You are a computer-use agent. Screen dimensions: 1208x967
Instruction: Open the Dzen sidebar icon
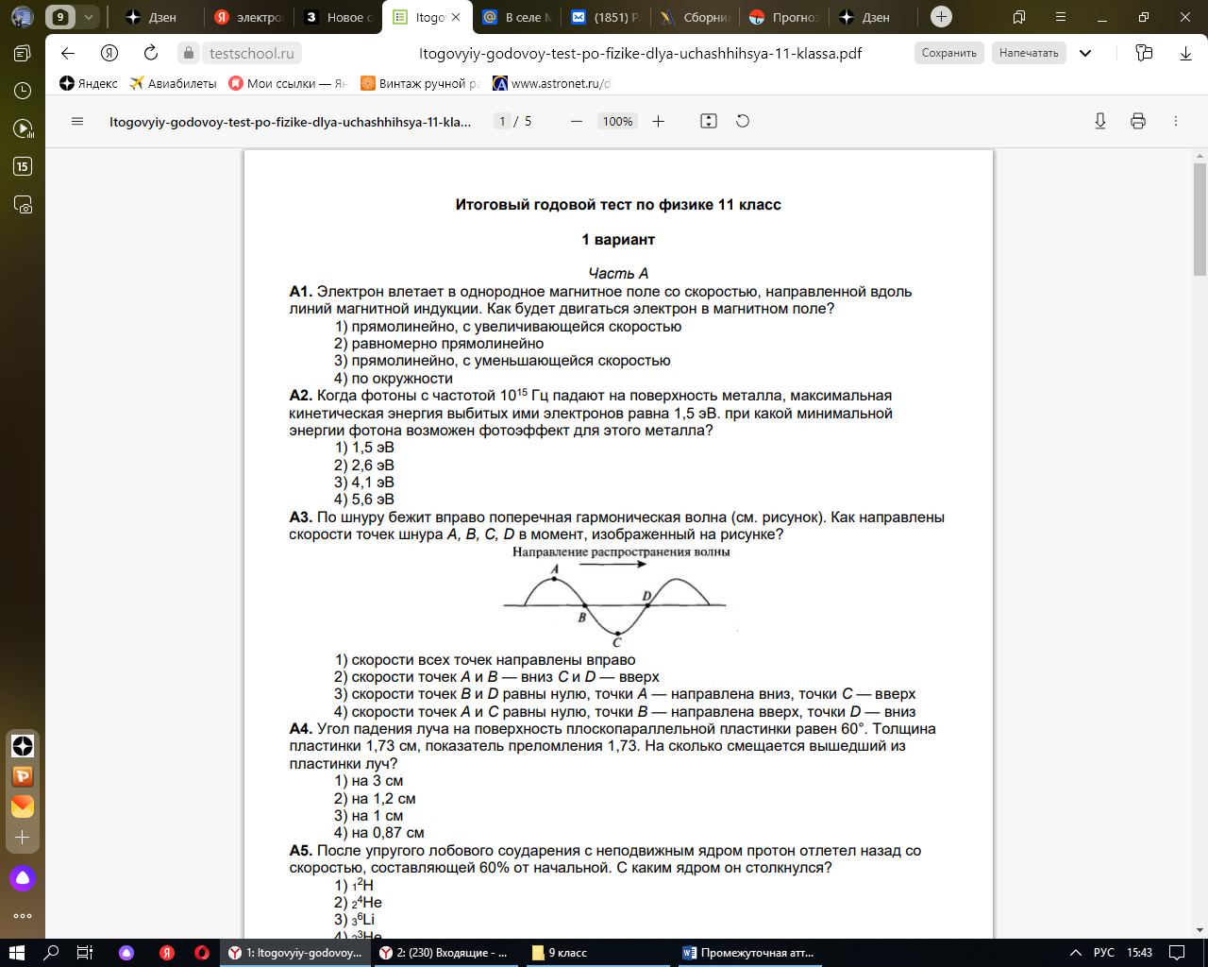23,746
